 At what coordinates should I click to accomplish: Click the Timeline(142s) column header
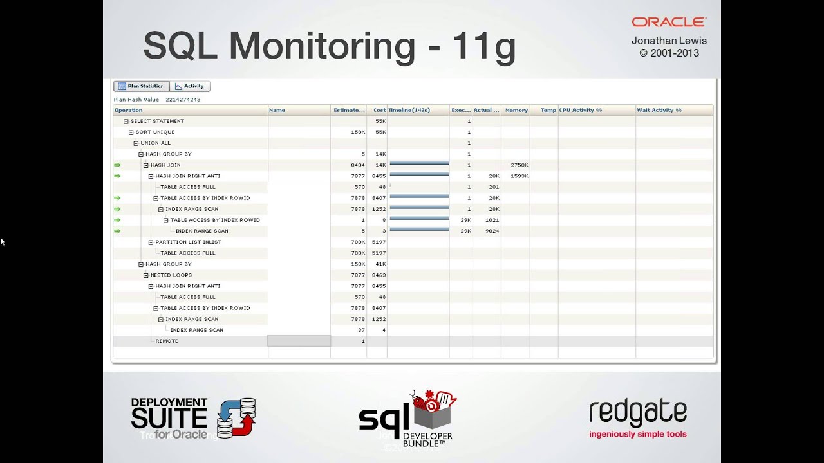(418, 110)
